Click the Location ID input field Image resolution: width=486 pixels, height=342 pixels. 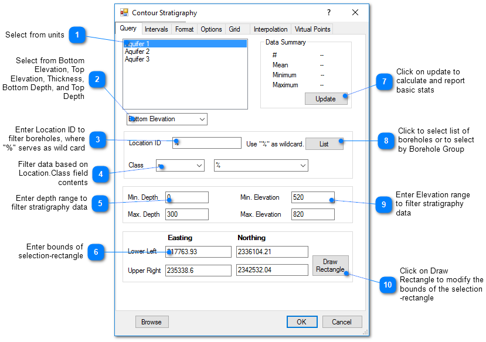206,142
